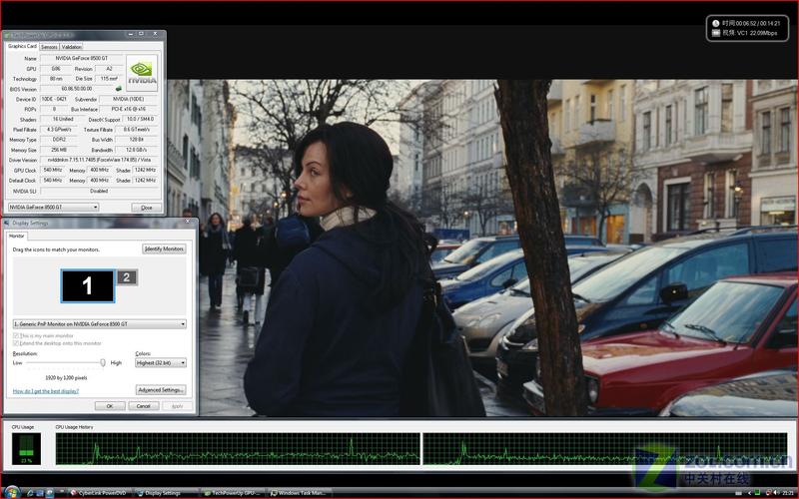
Task: Click OK in Display Settings
Action: [110, 406]
